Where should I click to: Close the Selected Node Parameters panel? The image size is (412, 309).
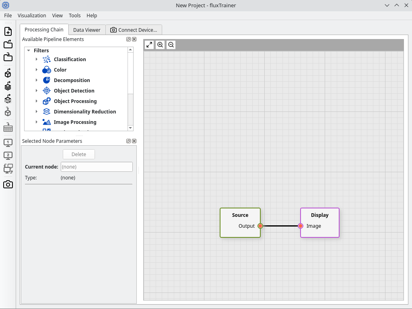click(134, 141)
